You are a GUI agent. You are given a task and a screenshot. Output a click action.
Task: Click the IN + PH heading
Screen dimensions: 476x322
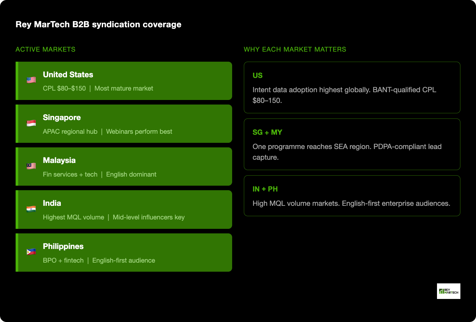[265, 189]
